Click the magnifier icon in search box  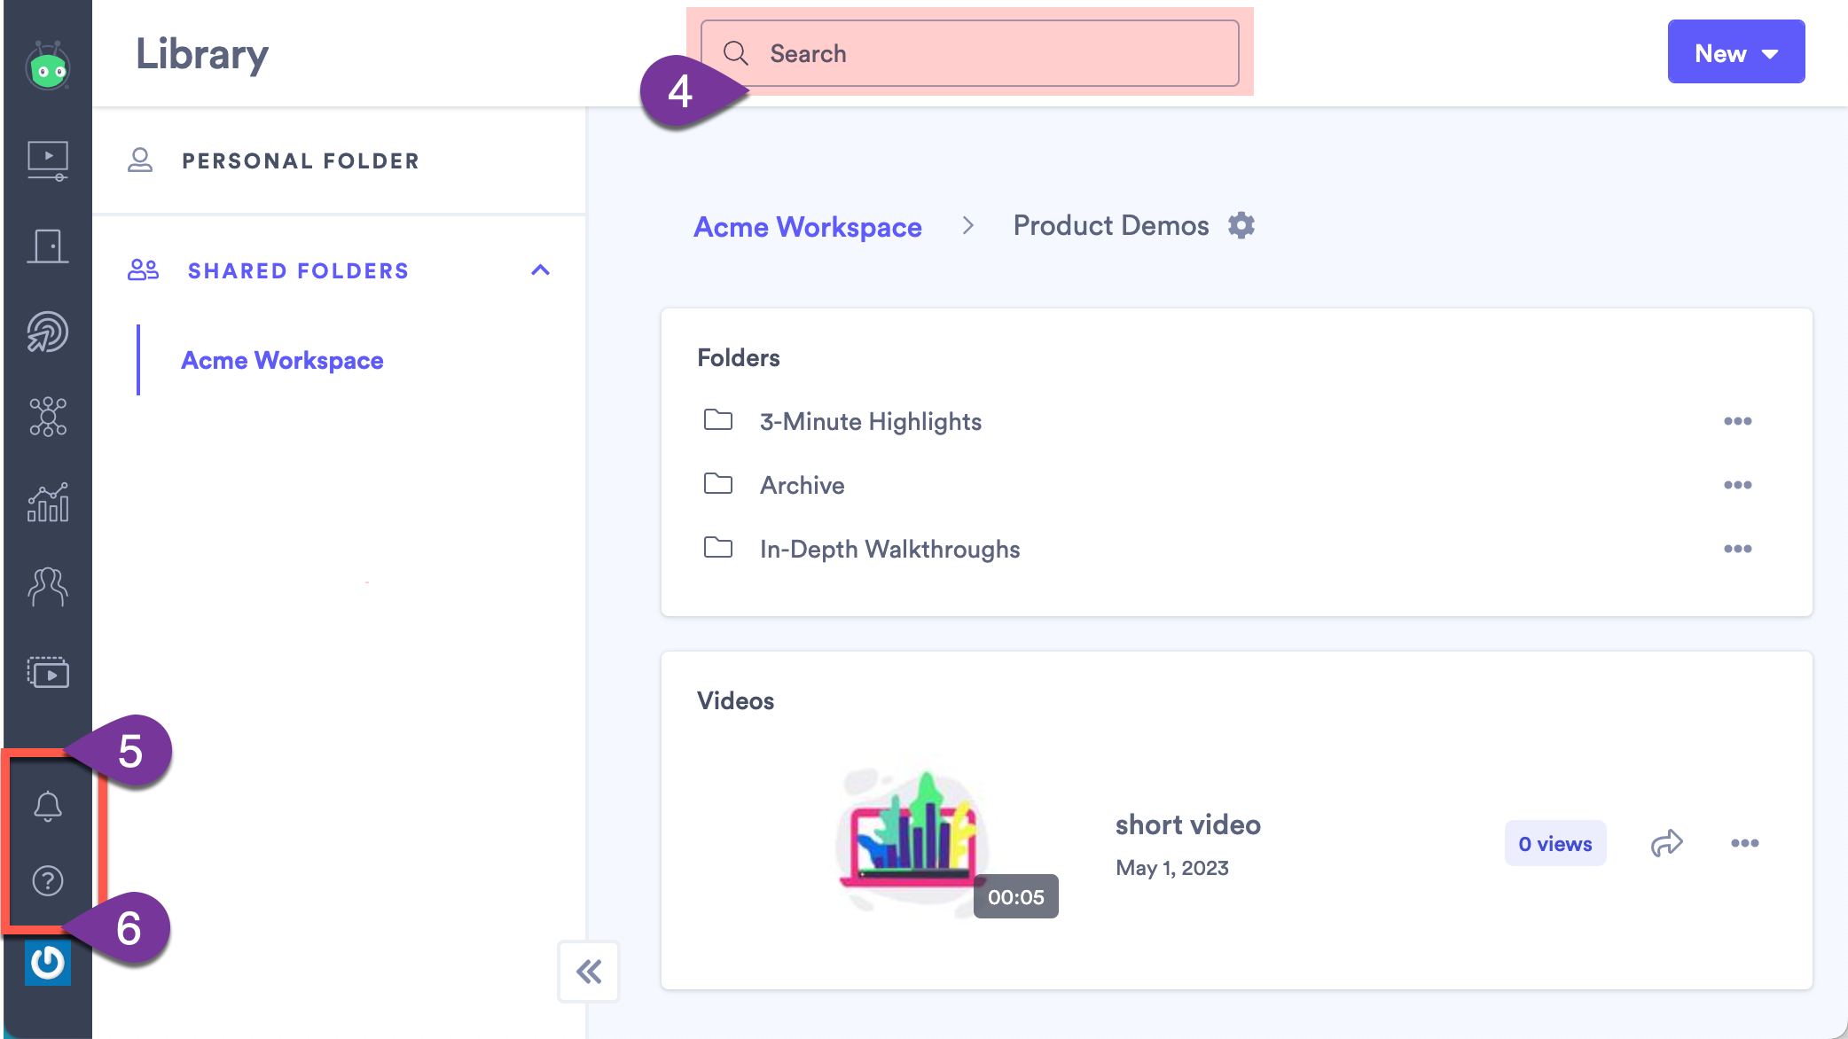[736, 53]
